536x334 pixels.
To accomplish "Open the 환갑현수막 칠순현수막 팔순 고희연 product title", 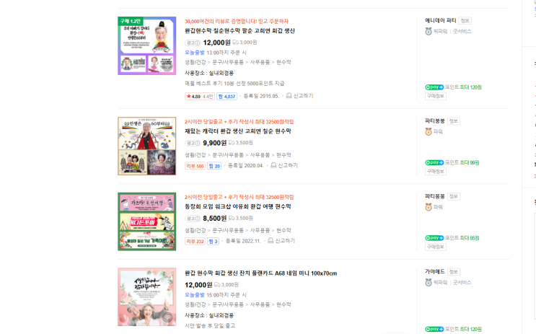I will click(x=240, y=31).
